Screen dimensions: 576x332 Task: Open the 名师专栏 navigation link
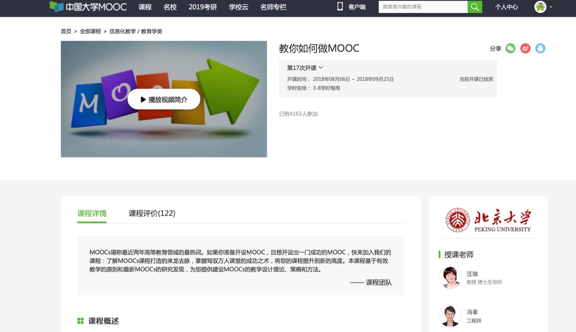click(273, 7)
